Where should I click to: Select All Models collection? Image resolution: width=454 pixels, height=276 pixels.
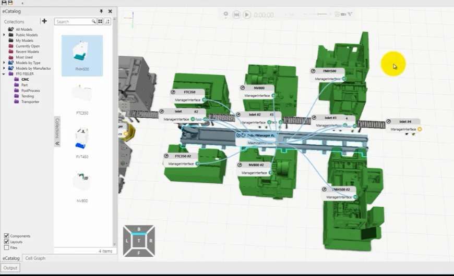click(23, 29)
